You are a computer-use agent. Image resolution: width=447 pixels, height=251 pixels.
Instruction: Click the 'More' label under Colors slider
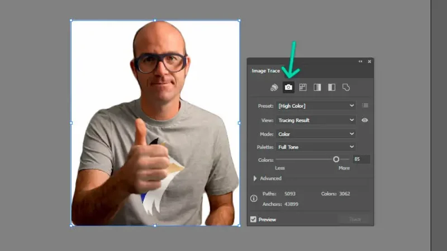[344, 168]
